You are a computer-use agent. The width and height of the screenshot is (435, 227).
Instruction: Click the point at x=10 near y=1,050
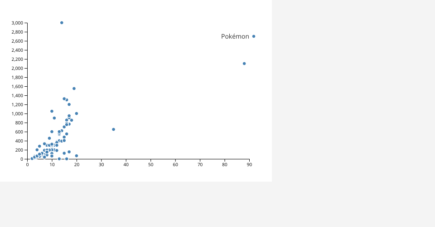pyautogui.click(x=52, y=111)
